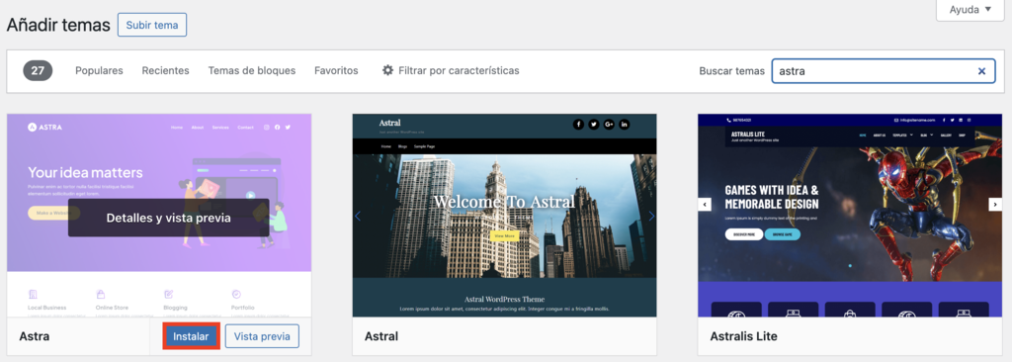
Task: Open Filtrar por características filter
Action: click(451, 70)
